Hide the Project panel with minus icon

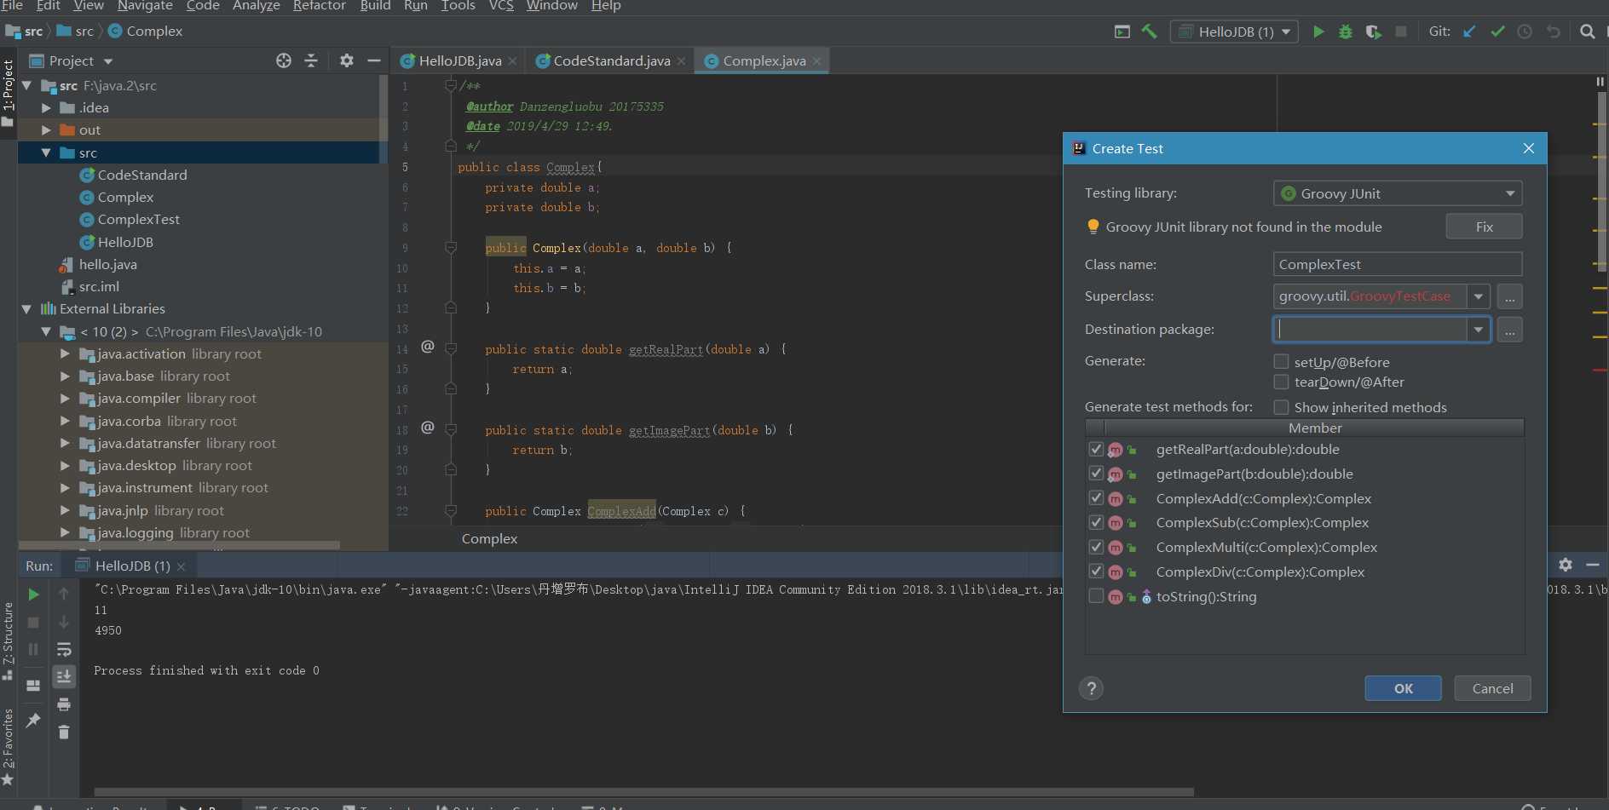pyautogui.click(x=373, y=60)
